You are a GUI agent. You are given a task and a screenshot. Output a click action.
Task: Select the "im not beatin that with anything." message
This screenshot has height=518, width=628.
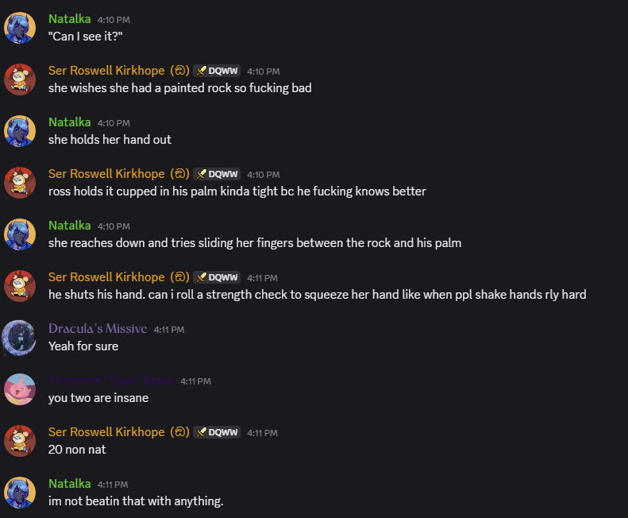(x=136, y=501)
